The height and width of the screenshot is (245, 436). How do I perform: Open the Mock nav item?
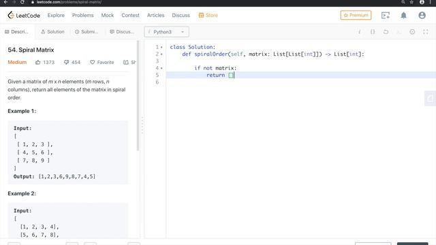pos(108,15)
